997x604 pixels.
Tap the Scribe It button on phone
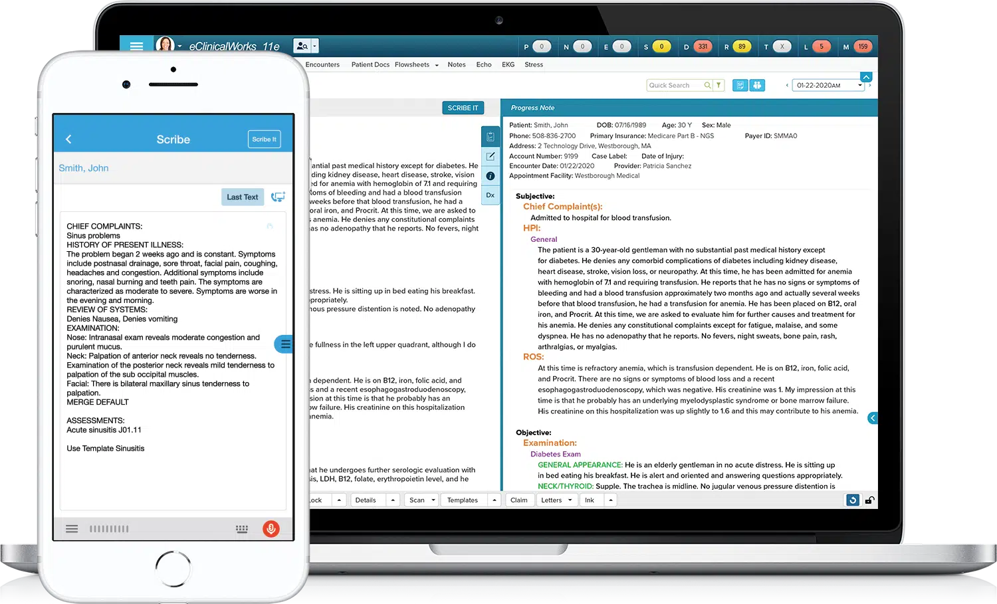tap(264, 139)
